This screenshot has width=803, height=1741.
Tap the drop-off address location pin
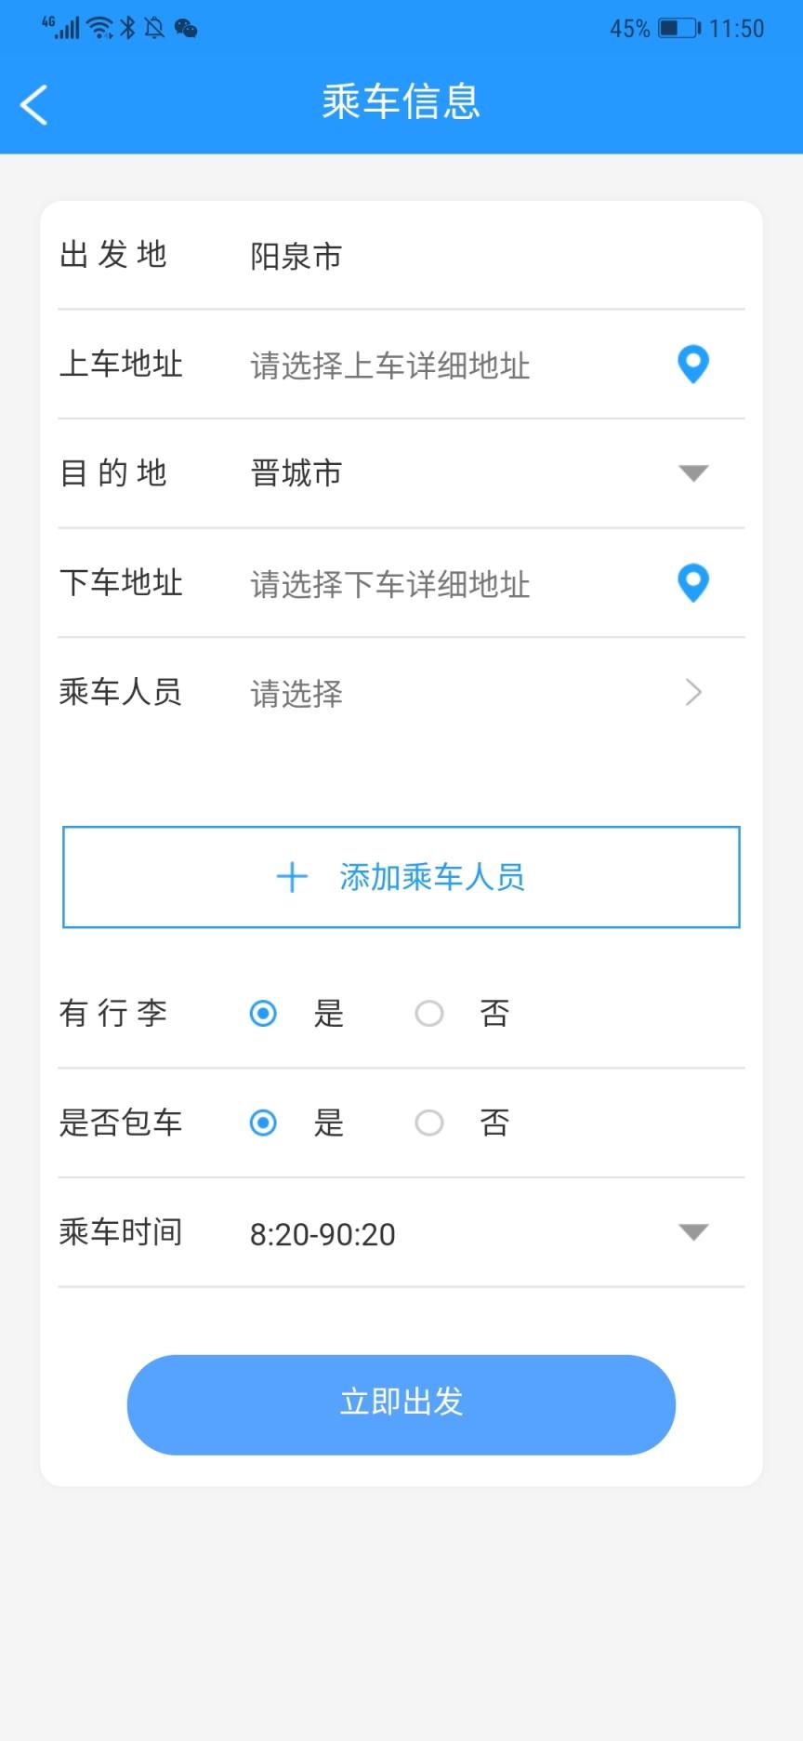(692, 583)
